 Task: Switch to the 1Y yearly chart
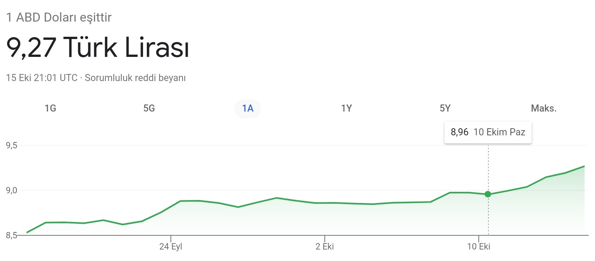click(346, 109)
